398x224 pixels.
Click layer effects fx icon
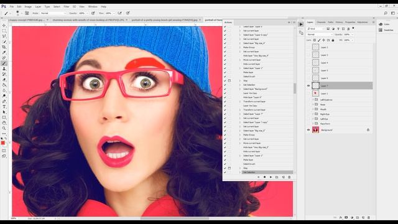click(341, 218)
